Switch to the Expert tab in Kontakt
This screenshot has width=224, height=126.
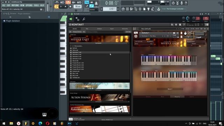(x=112, y=29)
